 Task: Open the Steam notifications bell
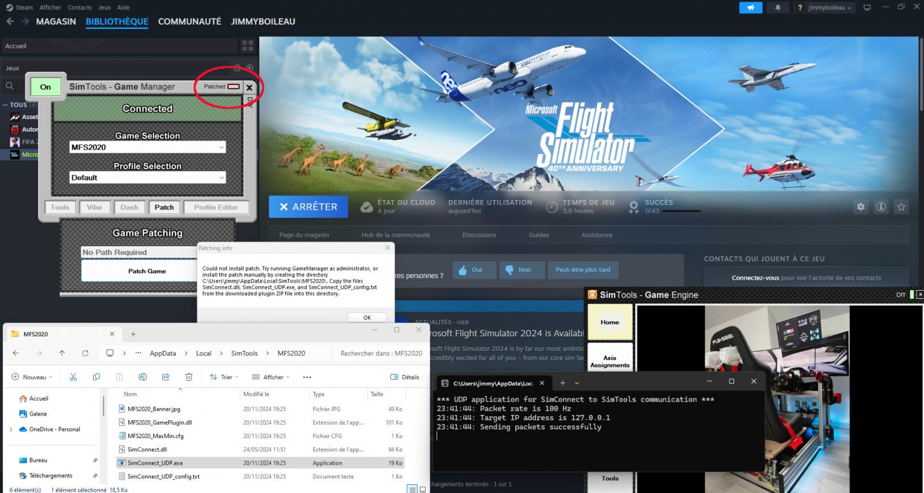pyautogui.click(x=778, y=8)
